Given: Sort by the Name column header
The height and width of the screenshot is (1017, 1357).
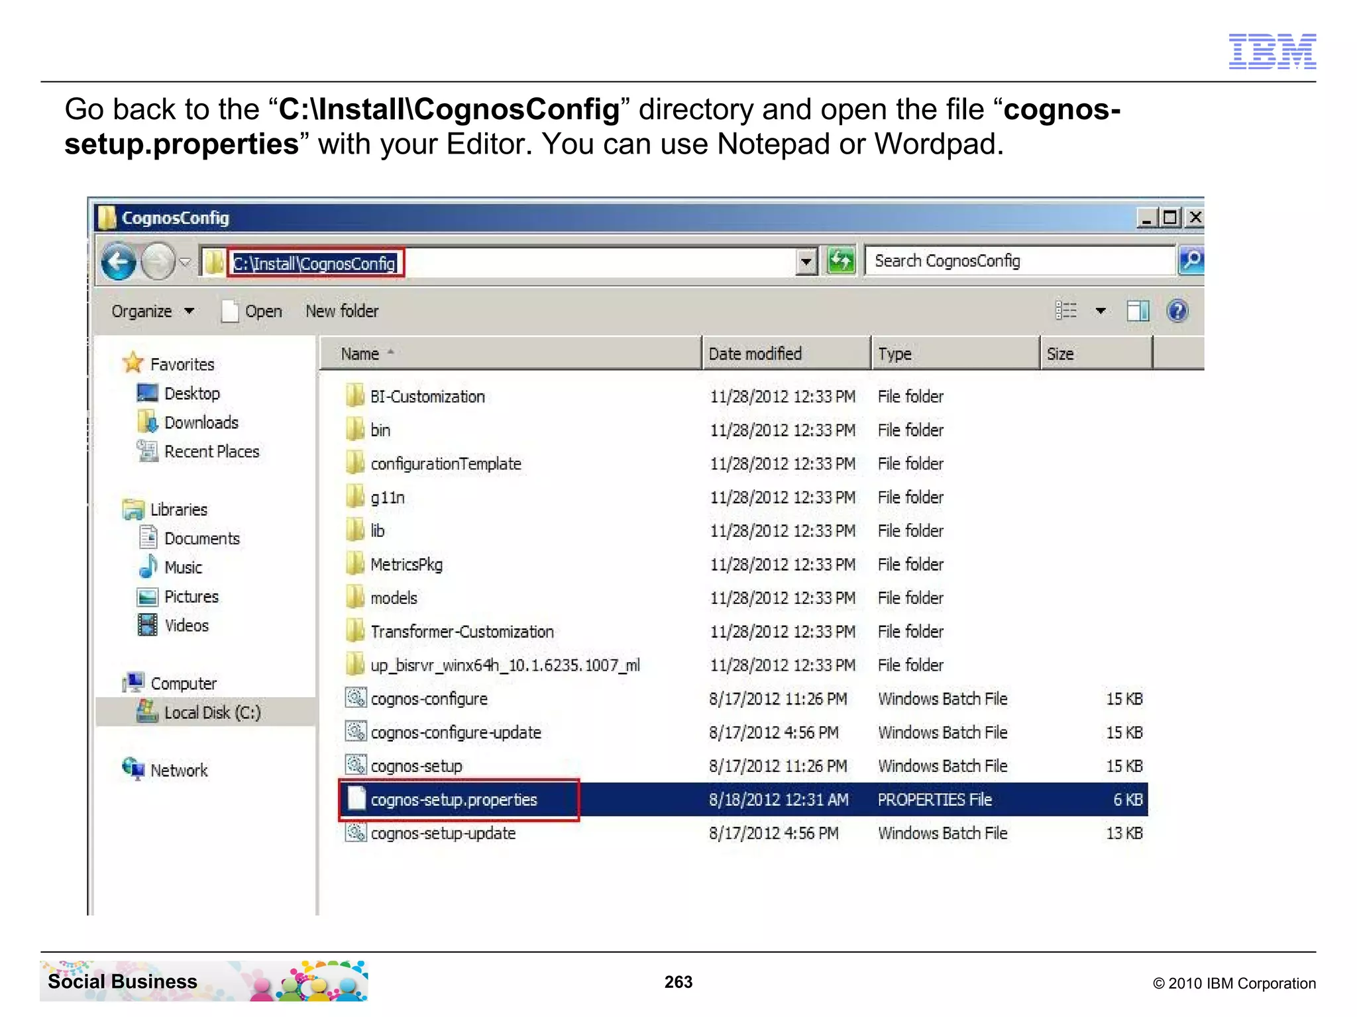Looking at the screenshot, I should click(510, 354).
